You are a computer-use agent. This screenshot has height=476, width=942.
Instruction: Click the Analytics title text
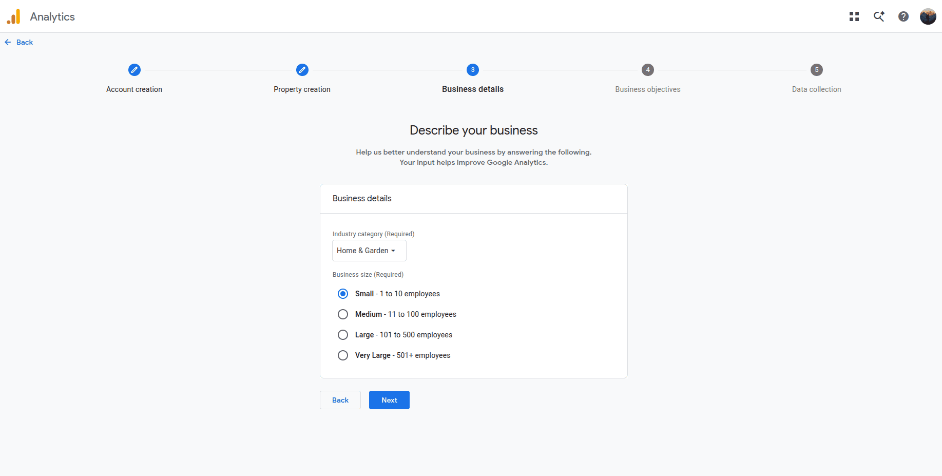coord(52,16)
